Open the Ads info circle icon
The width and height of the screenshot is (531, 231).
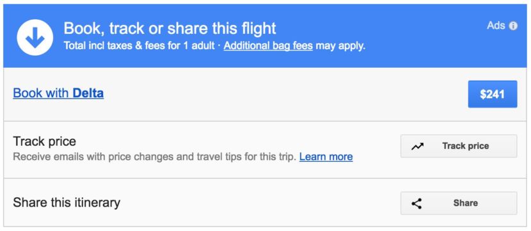[x=513, y=26]
